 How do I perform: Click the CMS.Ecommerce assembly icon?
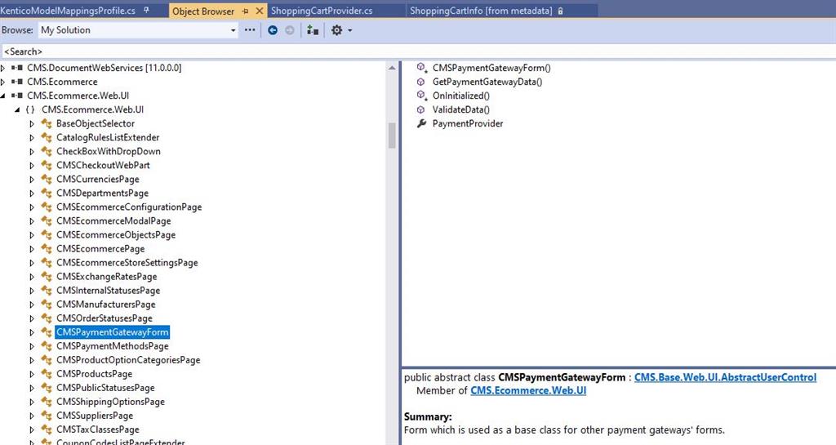click(x=17, y=82)
